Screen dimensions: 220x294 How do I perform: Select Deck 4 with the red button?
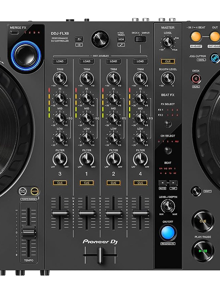click(x=196, y=79)
